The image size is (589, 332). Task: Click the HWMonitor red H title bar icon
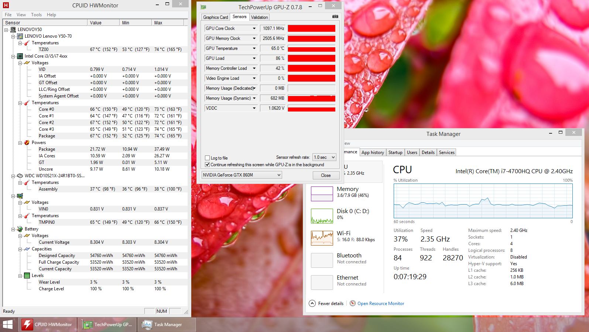coord(6,5)
